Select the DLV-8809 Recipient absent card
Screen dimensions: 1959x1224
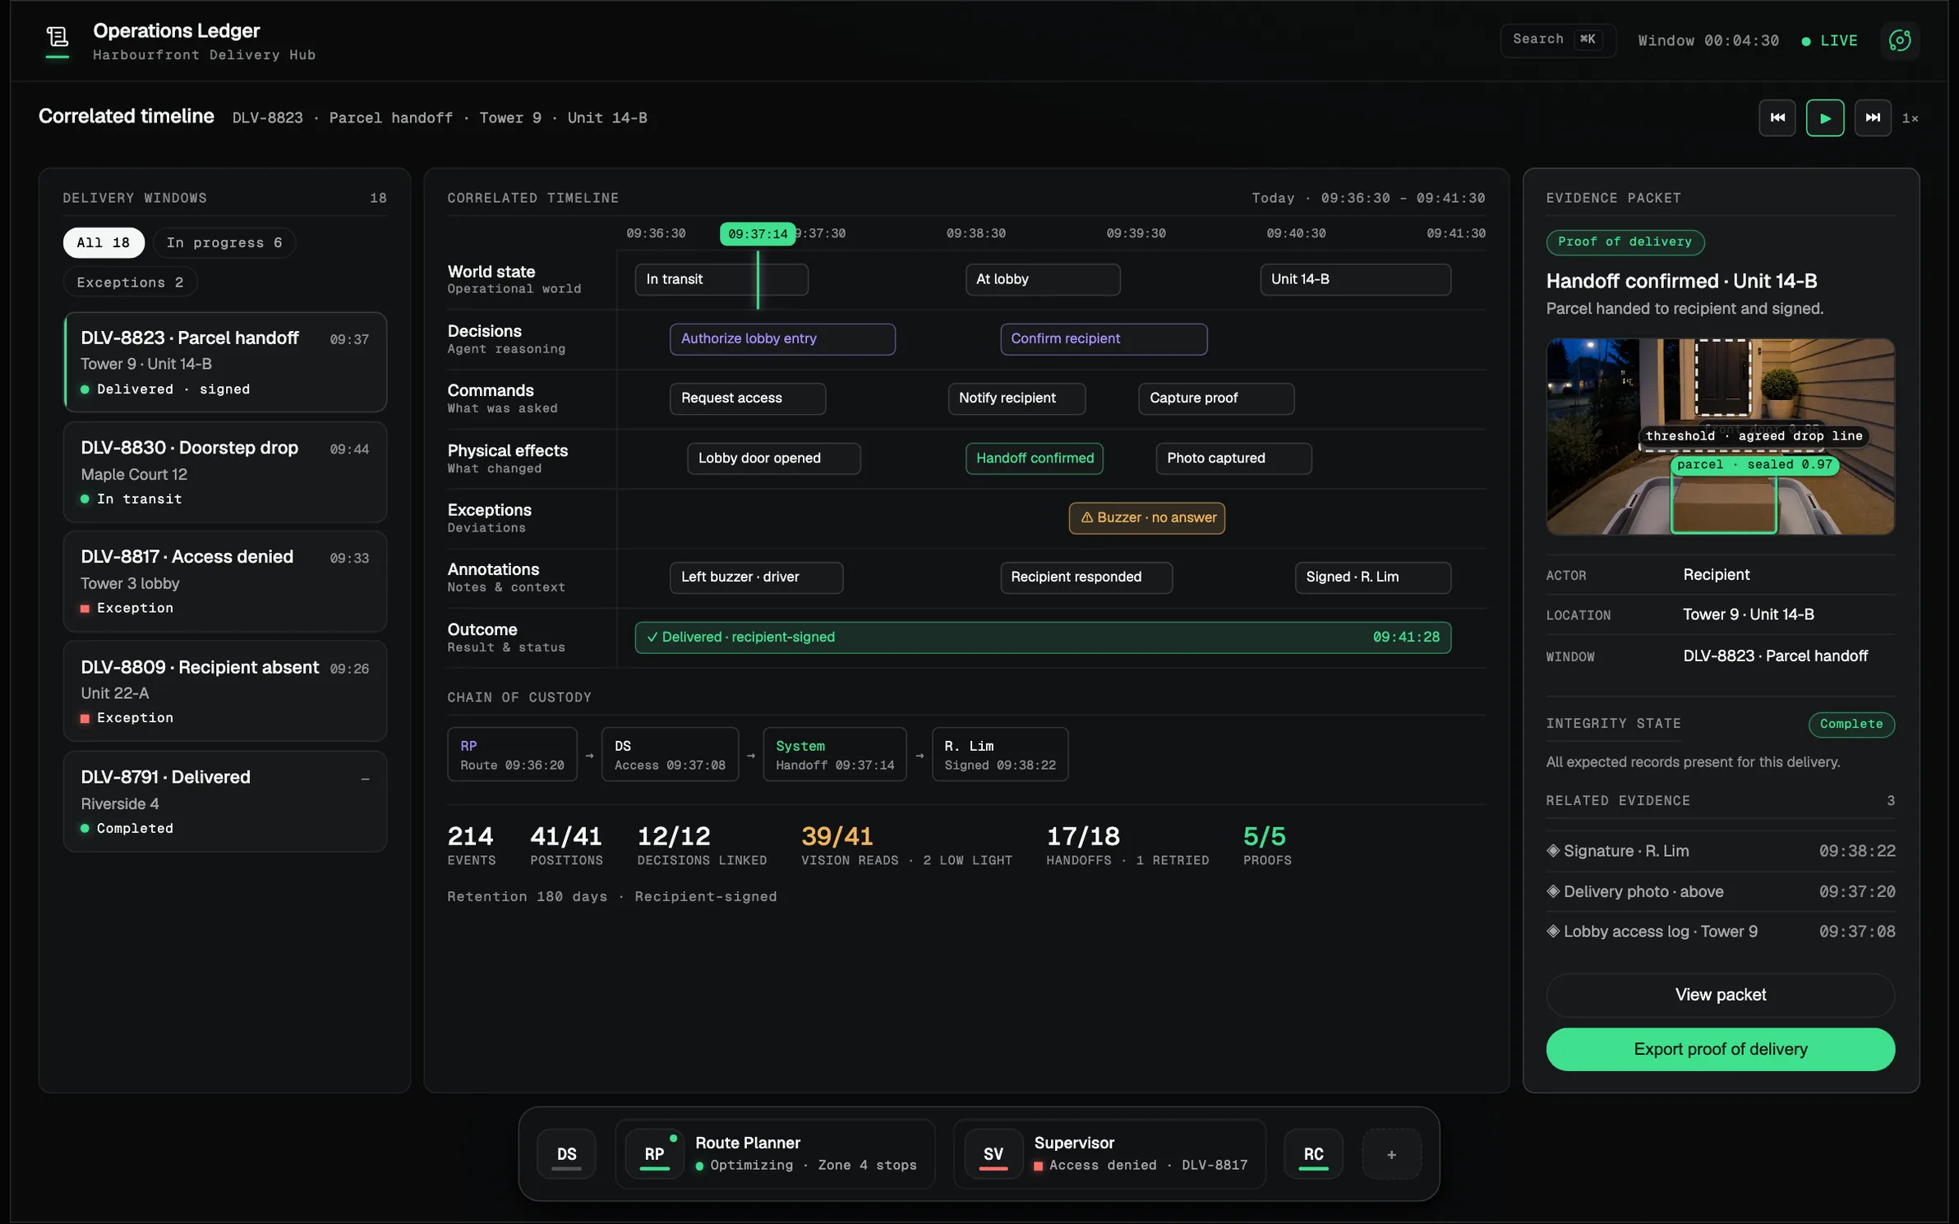point(225,692)
